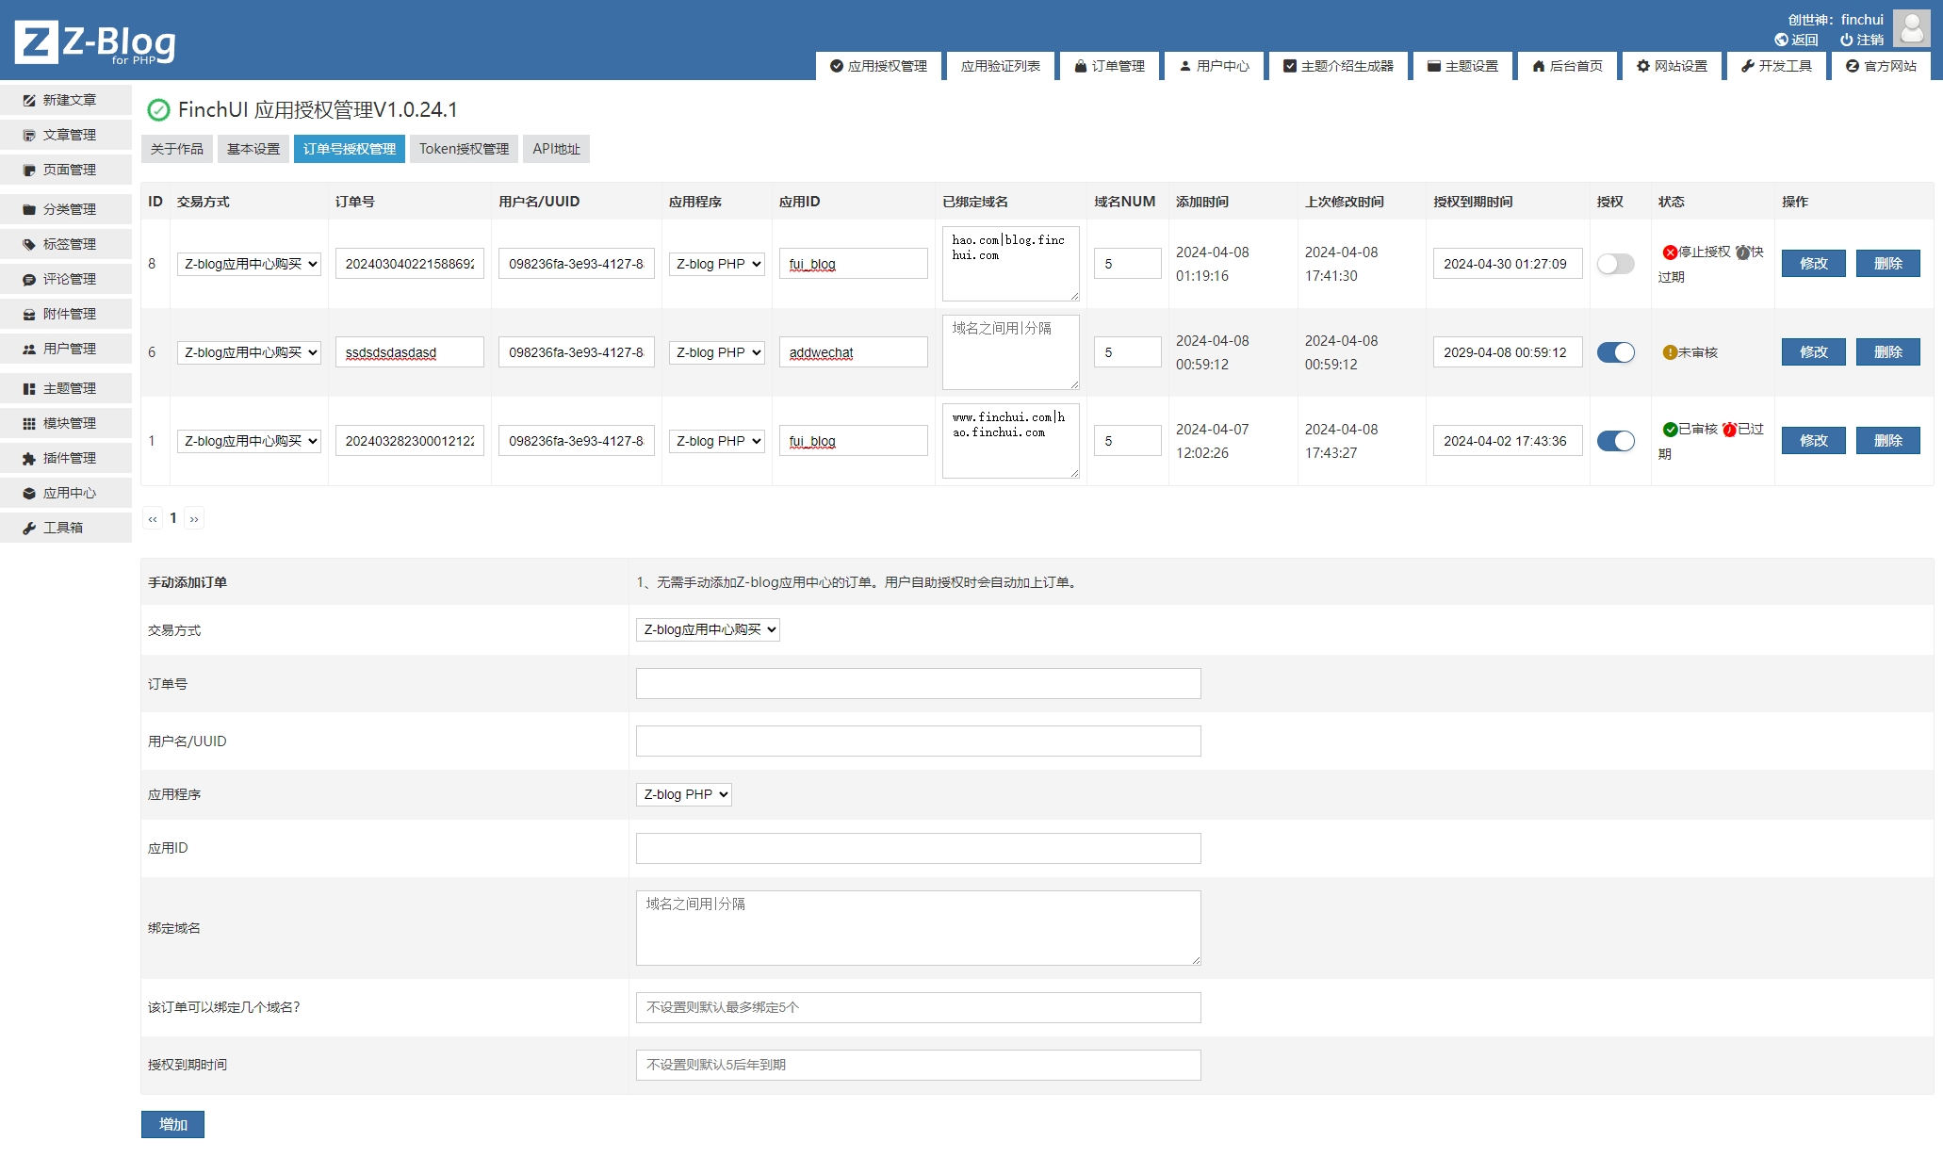1943x1157 pixels.
Task: Open 交易方式 dropdown in manual add form
Action: tap(708, 629)
